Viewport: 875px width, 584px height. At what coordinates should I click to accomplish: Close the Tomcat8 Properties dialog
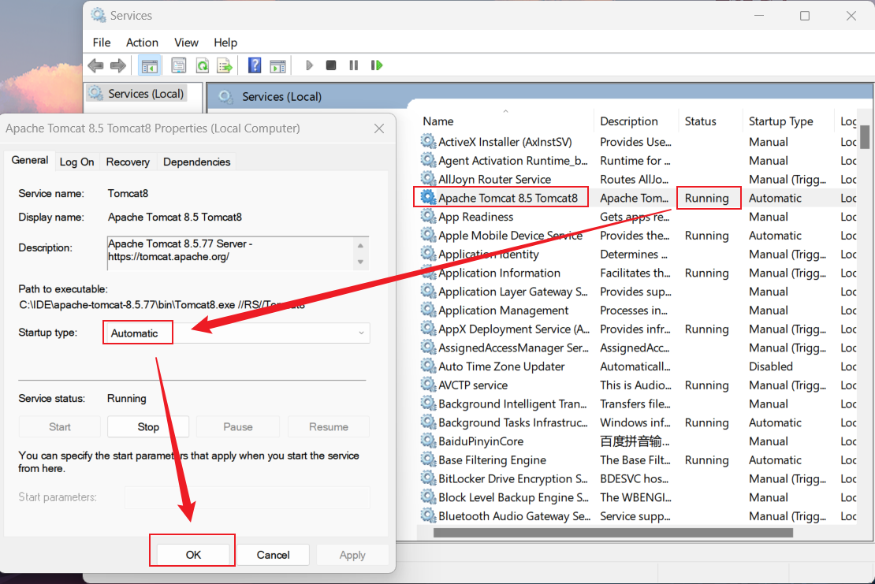[x=379, y=128]
